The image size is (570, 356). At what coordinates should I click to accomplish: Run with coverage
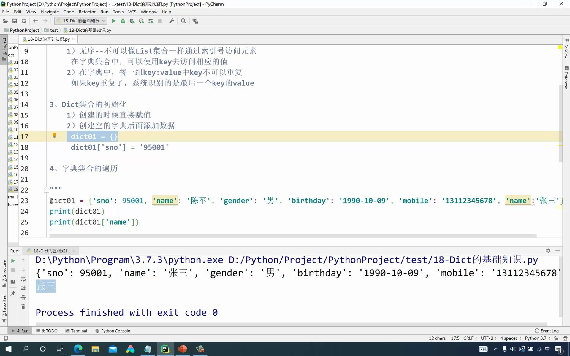coord(132,21)
